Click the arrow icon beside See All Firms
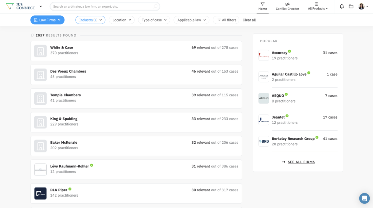The width and height of the screenshot is (373, 208). (283, 162)
